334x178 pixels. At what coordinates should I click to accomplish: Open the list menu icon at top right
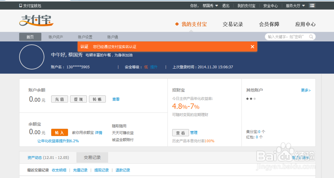point(312,6)
